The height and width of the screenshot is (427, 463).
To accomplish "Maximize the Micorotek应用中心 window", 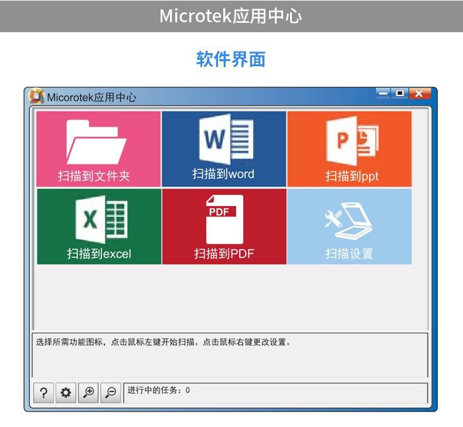I will click(400, 94).
